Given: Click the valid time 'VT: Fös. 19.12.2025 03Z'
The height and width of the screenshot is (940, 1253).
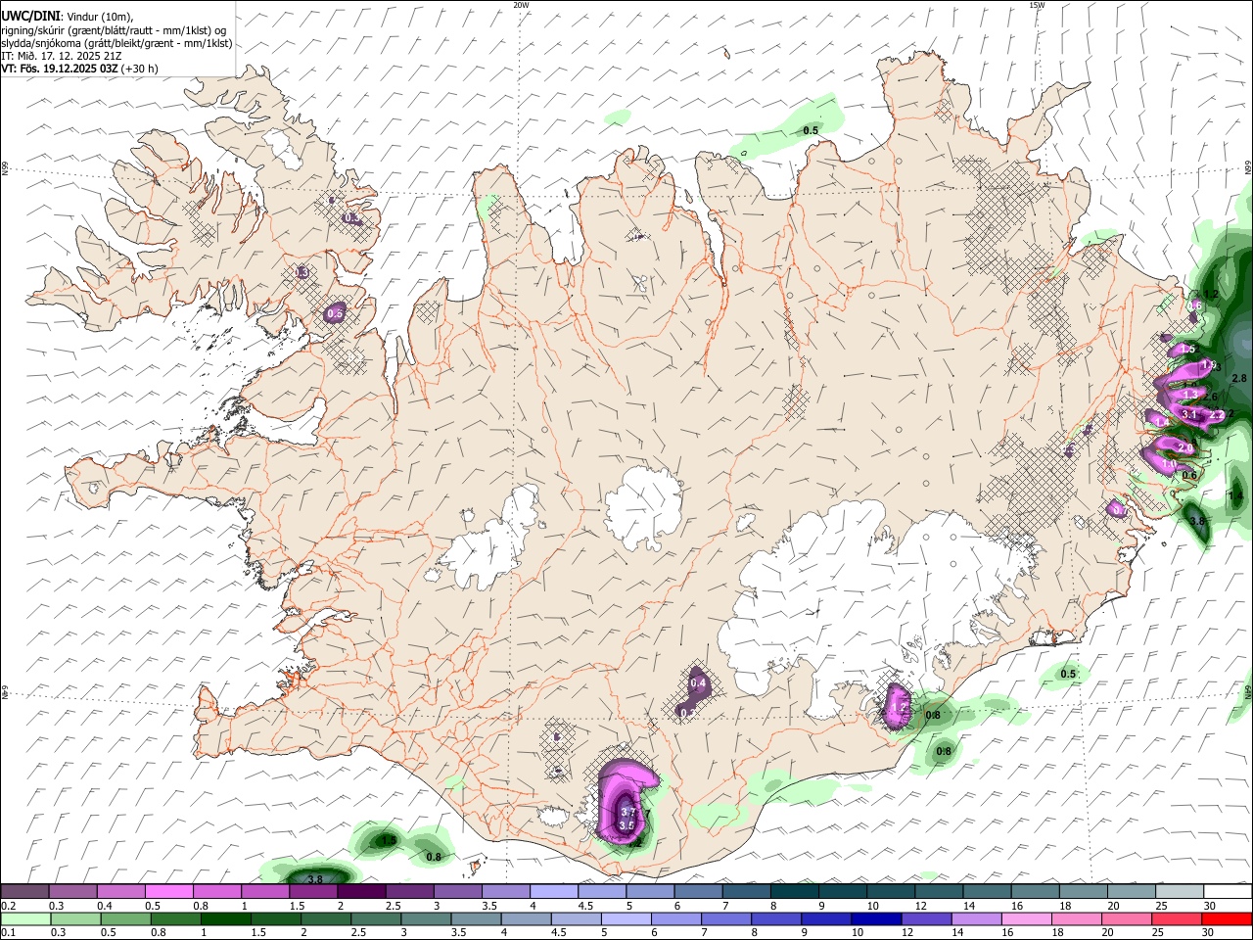Looking at the screenshot, I should pos(60,69).
